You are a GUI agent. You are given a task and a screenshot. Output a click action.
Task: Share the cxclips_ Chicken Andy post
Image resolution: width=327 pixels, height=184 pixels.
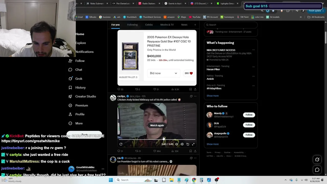[195, 151]
